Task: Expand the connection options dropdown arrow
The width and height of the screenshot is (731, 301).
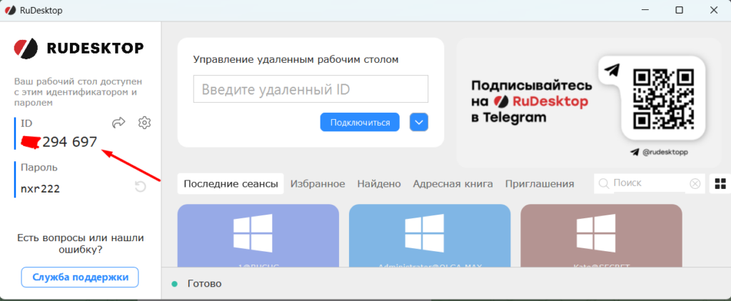Action: point(419,123)
